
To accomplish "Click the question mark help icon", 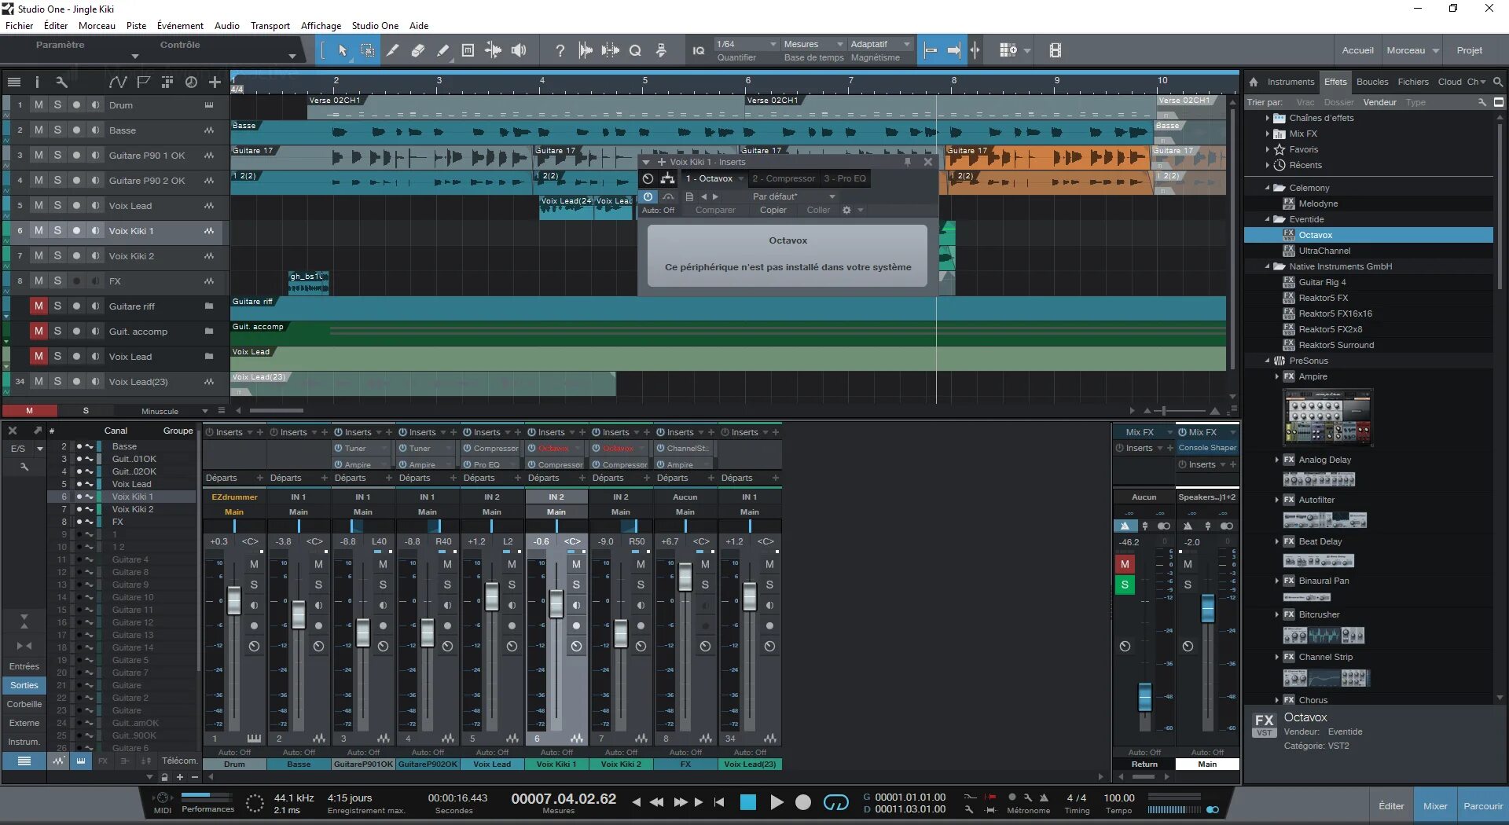I will click(560, 50).
